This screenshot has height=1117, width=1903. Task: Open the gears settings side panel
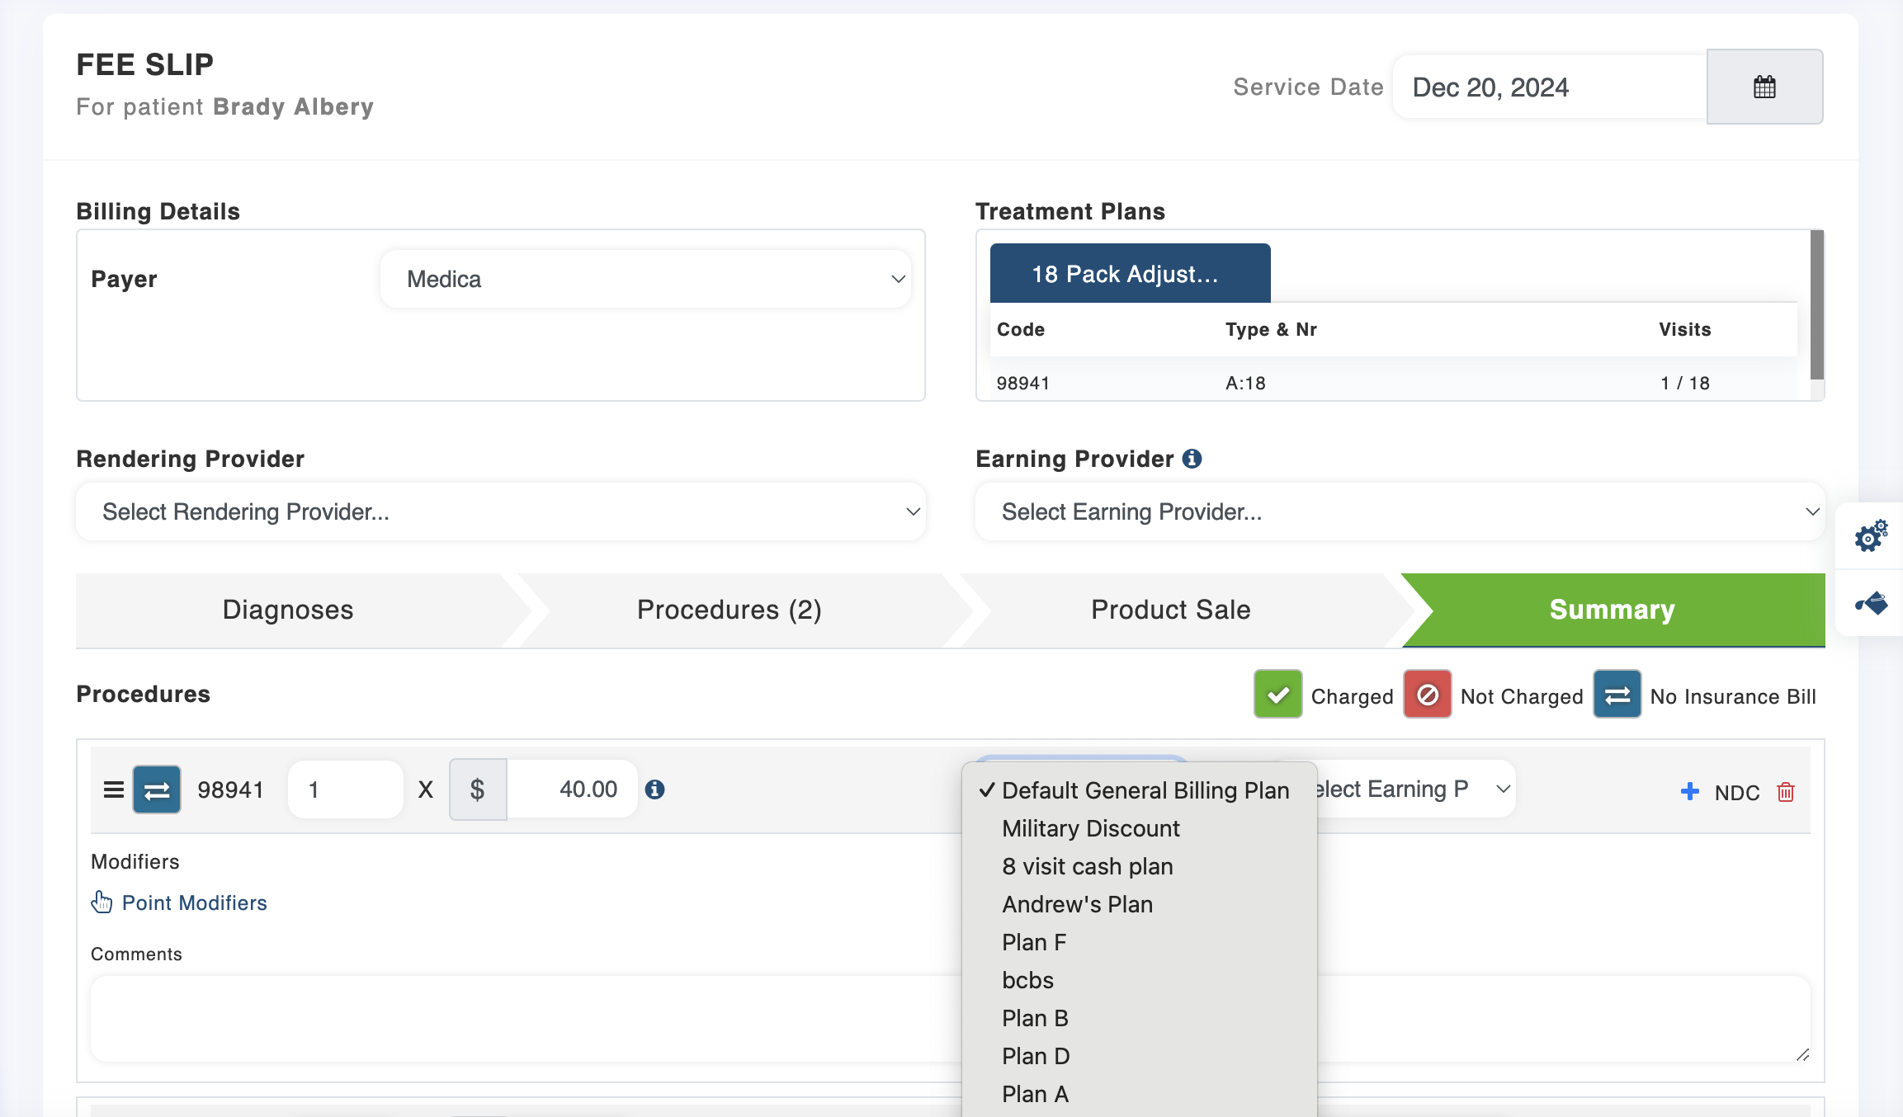(x=1870, y=535)
